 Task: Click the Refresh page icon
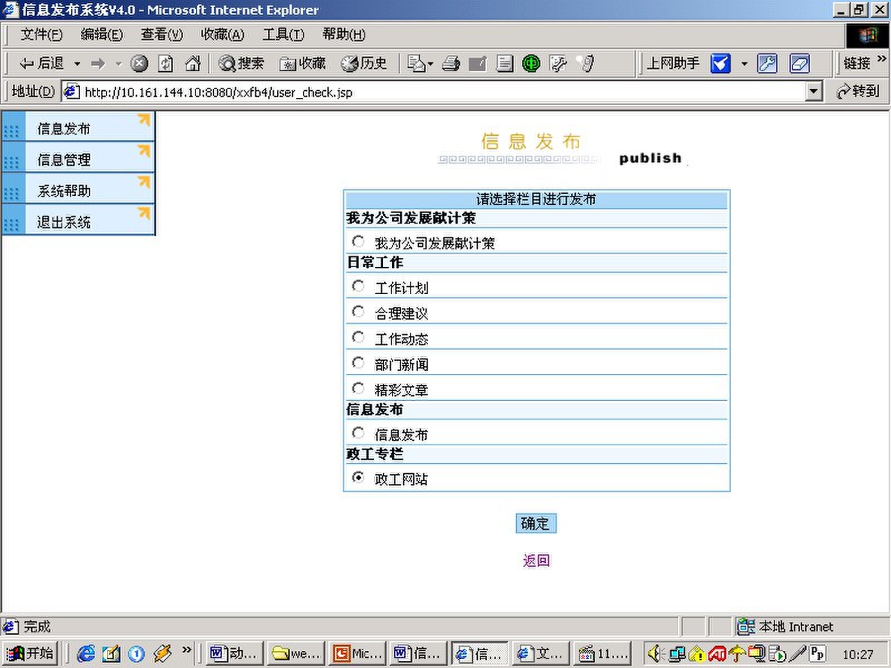tap(166, 64)
